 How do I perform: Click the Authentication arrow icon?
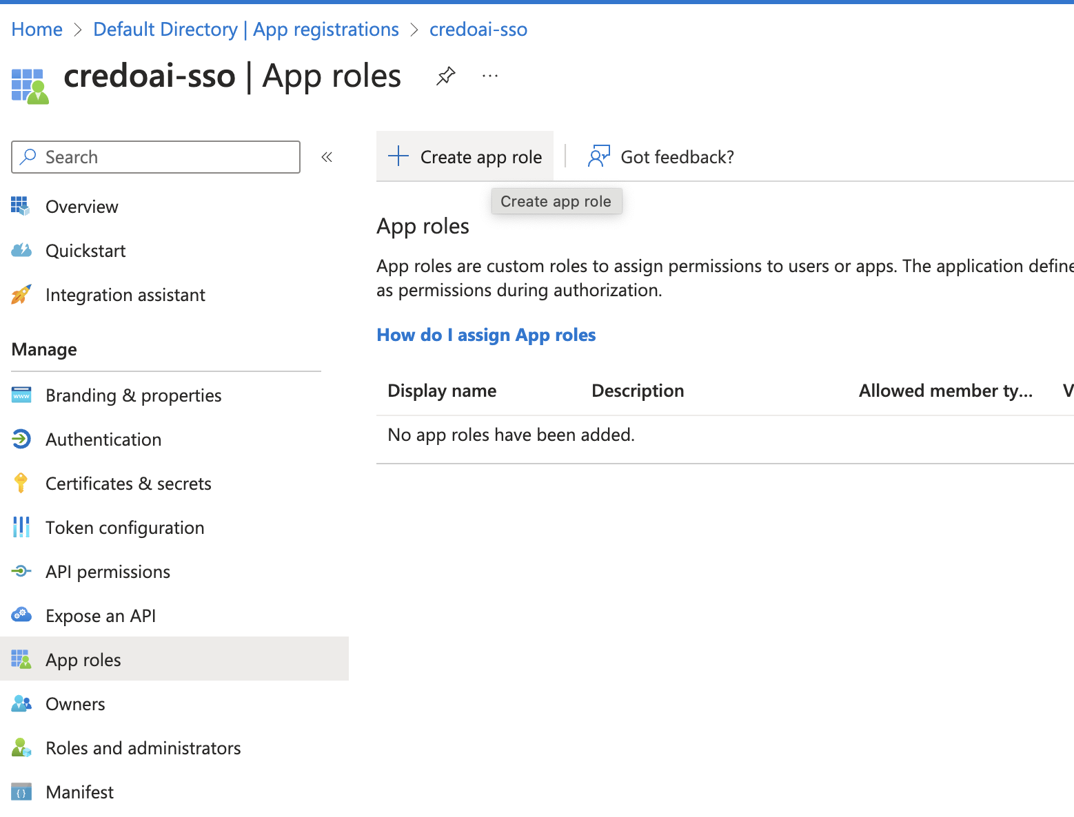coord(21,439)
